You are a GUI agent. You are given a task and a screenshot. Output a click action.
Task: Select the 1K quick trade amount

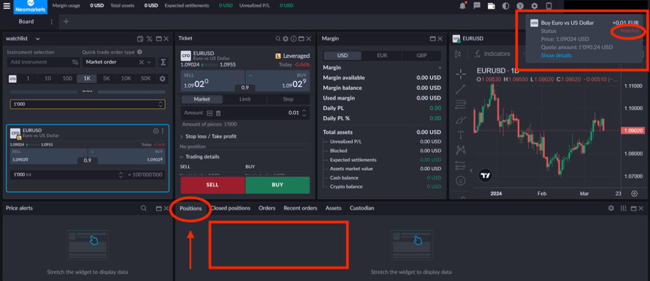(x=87, y=79)
